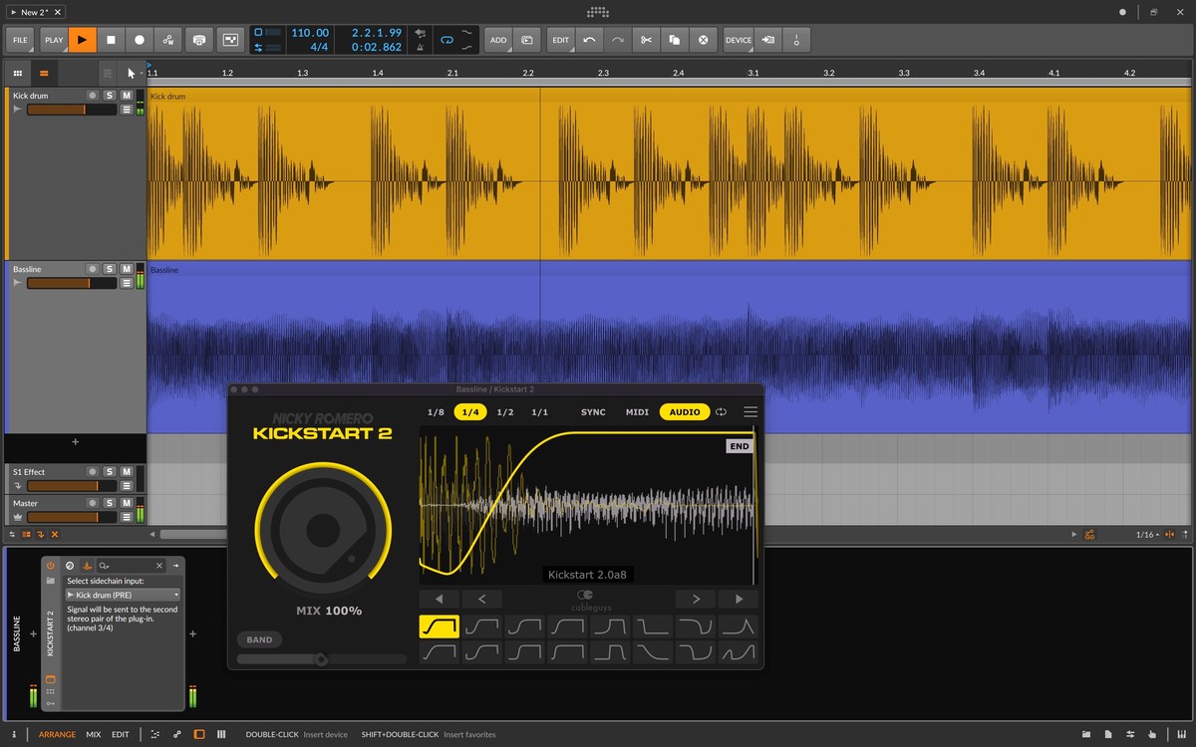Switch to the MIX view tab
1196x747 pixels.
[94, 735]
